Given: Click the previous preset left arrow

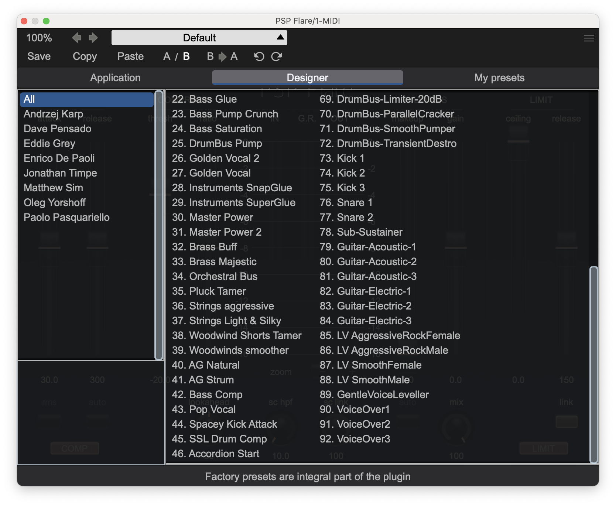Looking at the screenshot, I should click(76, 38).
